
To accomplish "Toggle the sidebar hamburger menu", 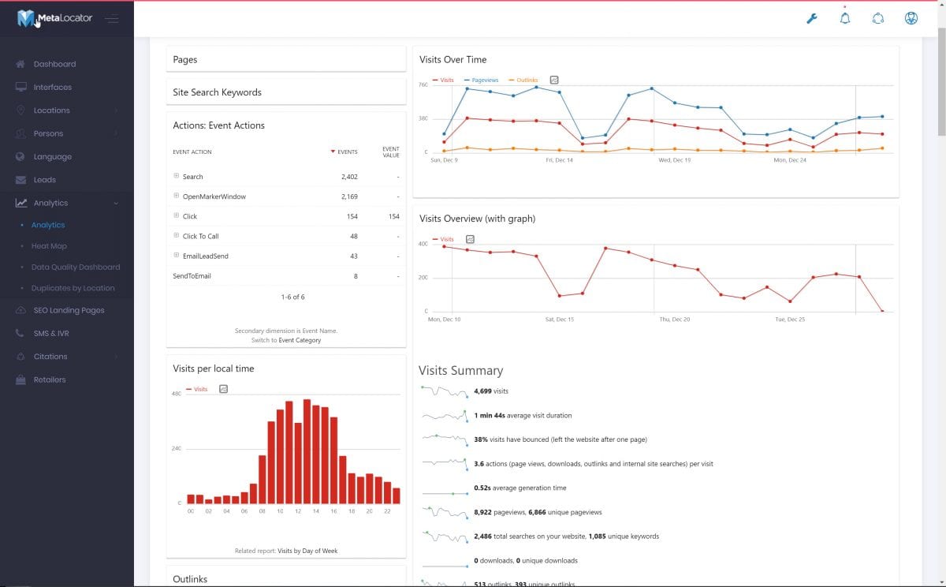I will point(112,19).
